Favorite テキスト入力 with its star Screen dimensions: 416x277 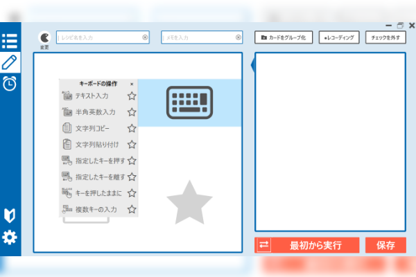click(x=132, y=96)
